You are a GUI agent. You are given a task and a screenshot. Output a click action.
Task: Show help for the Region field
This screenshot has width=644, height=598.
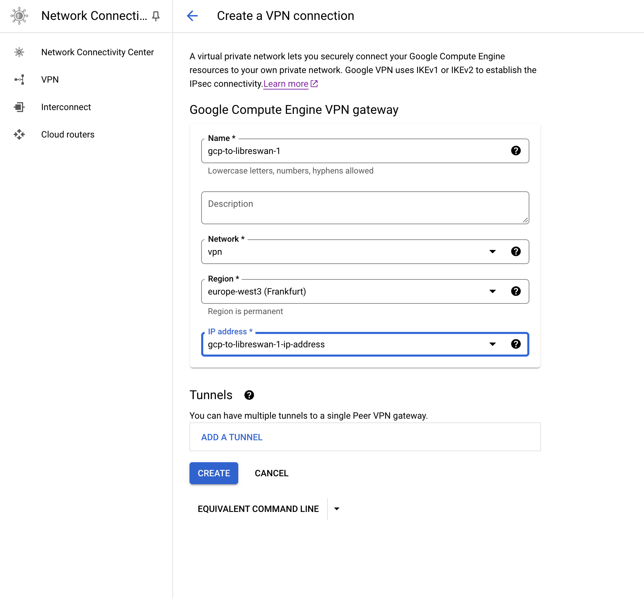point(516,291)
